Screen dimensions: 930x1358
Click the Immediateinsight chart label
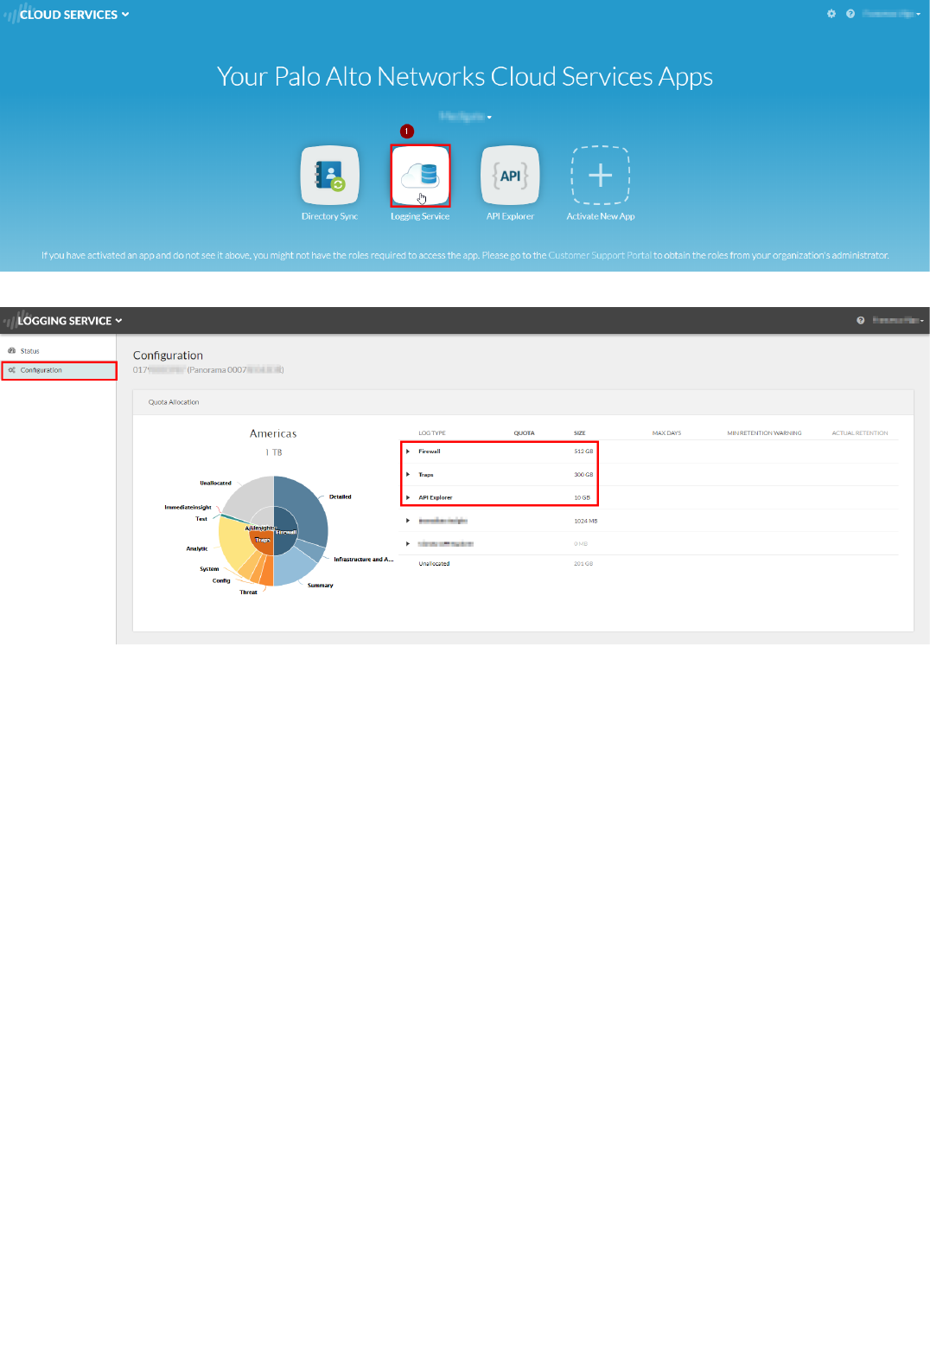188,508
